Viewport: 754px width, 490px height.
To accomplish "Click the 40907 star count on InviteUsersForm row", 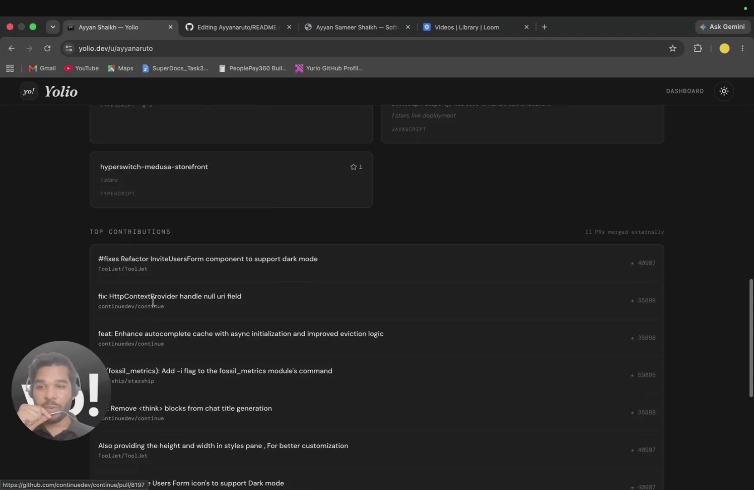I will (x=646, y=263).
